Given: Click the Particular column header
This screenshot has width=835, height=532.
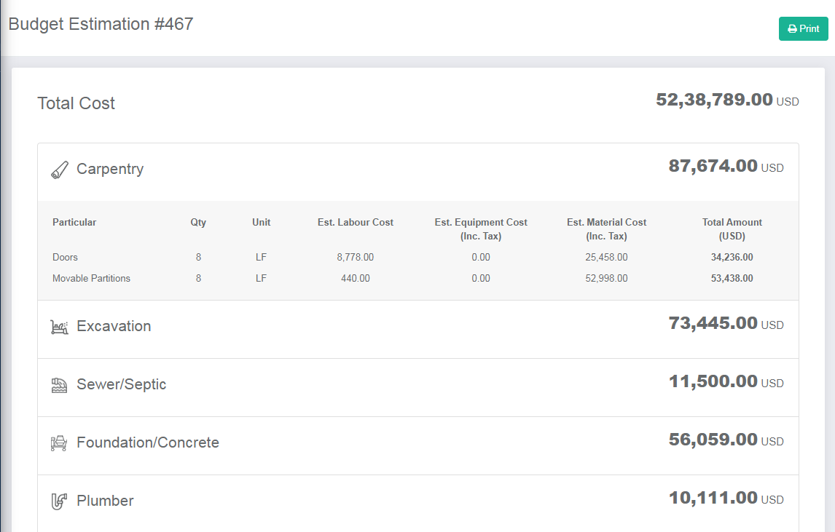Looking at the screenshot, I should pyautogui.click(x=74, y=223).
